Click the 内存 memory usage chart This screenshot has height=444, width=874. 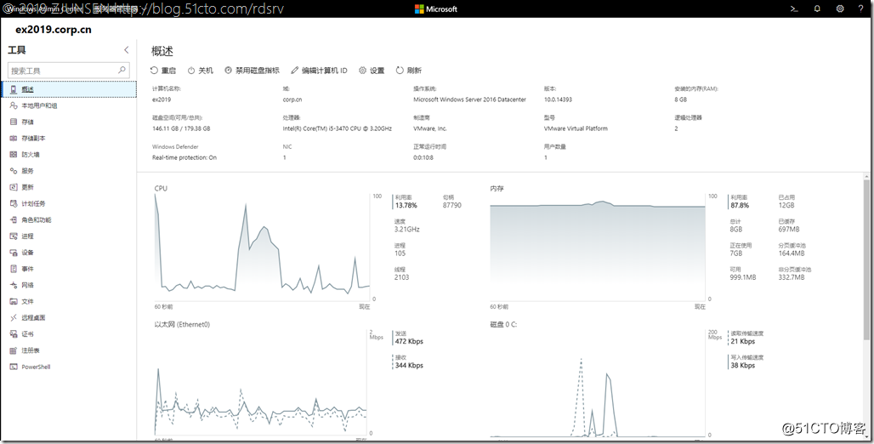598,248
